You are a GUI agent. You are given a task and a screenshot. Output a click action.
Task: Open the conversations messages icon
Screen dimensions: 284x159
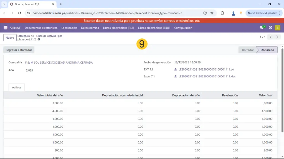[262, 28]
